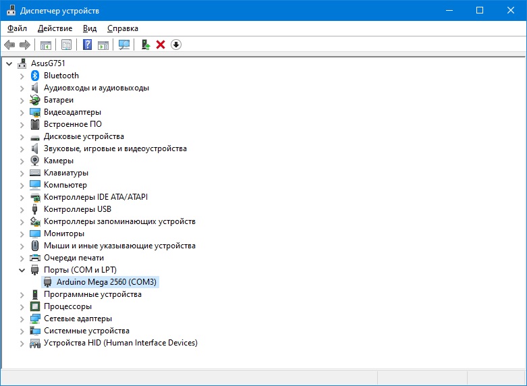Click Device Manager title bar app icon
The width and height of the screenshot is (527, 386).
click(x=11, y=10)
